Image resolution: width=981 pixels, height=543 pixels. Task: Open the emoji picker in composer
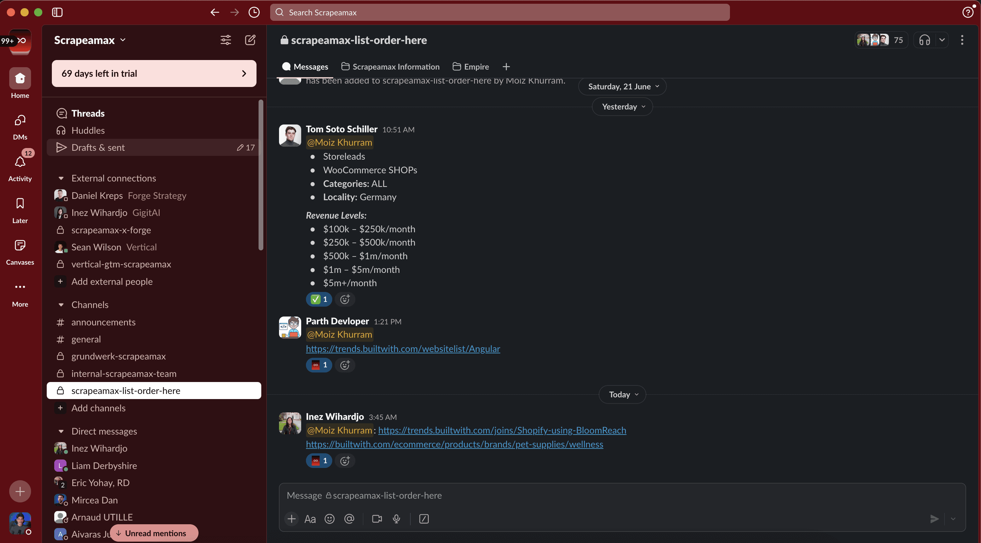tap(330, 519)
